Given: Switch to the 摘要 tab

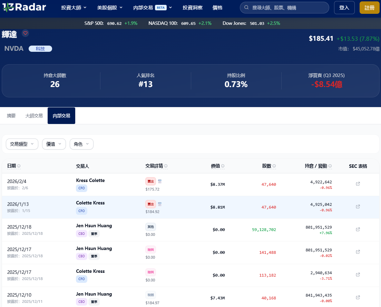Looking at the screenshot, I should pos(11,116).
